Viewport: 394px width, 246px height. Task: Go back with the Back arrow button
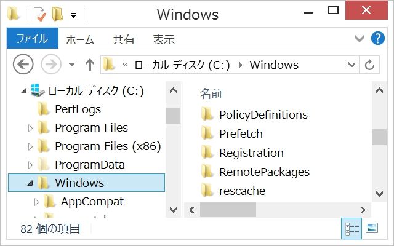pos(23,64)
